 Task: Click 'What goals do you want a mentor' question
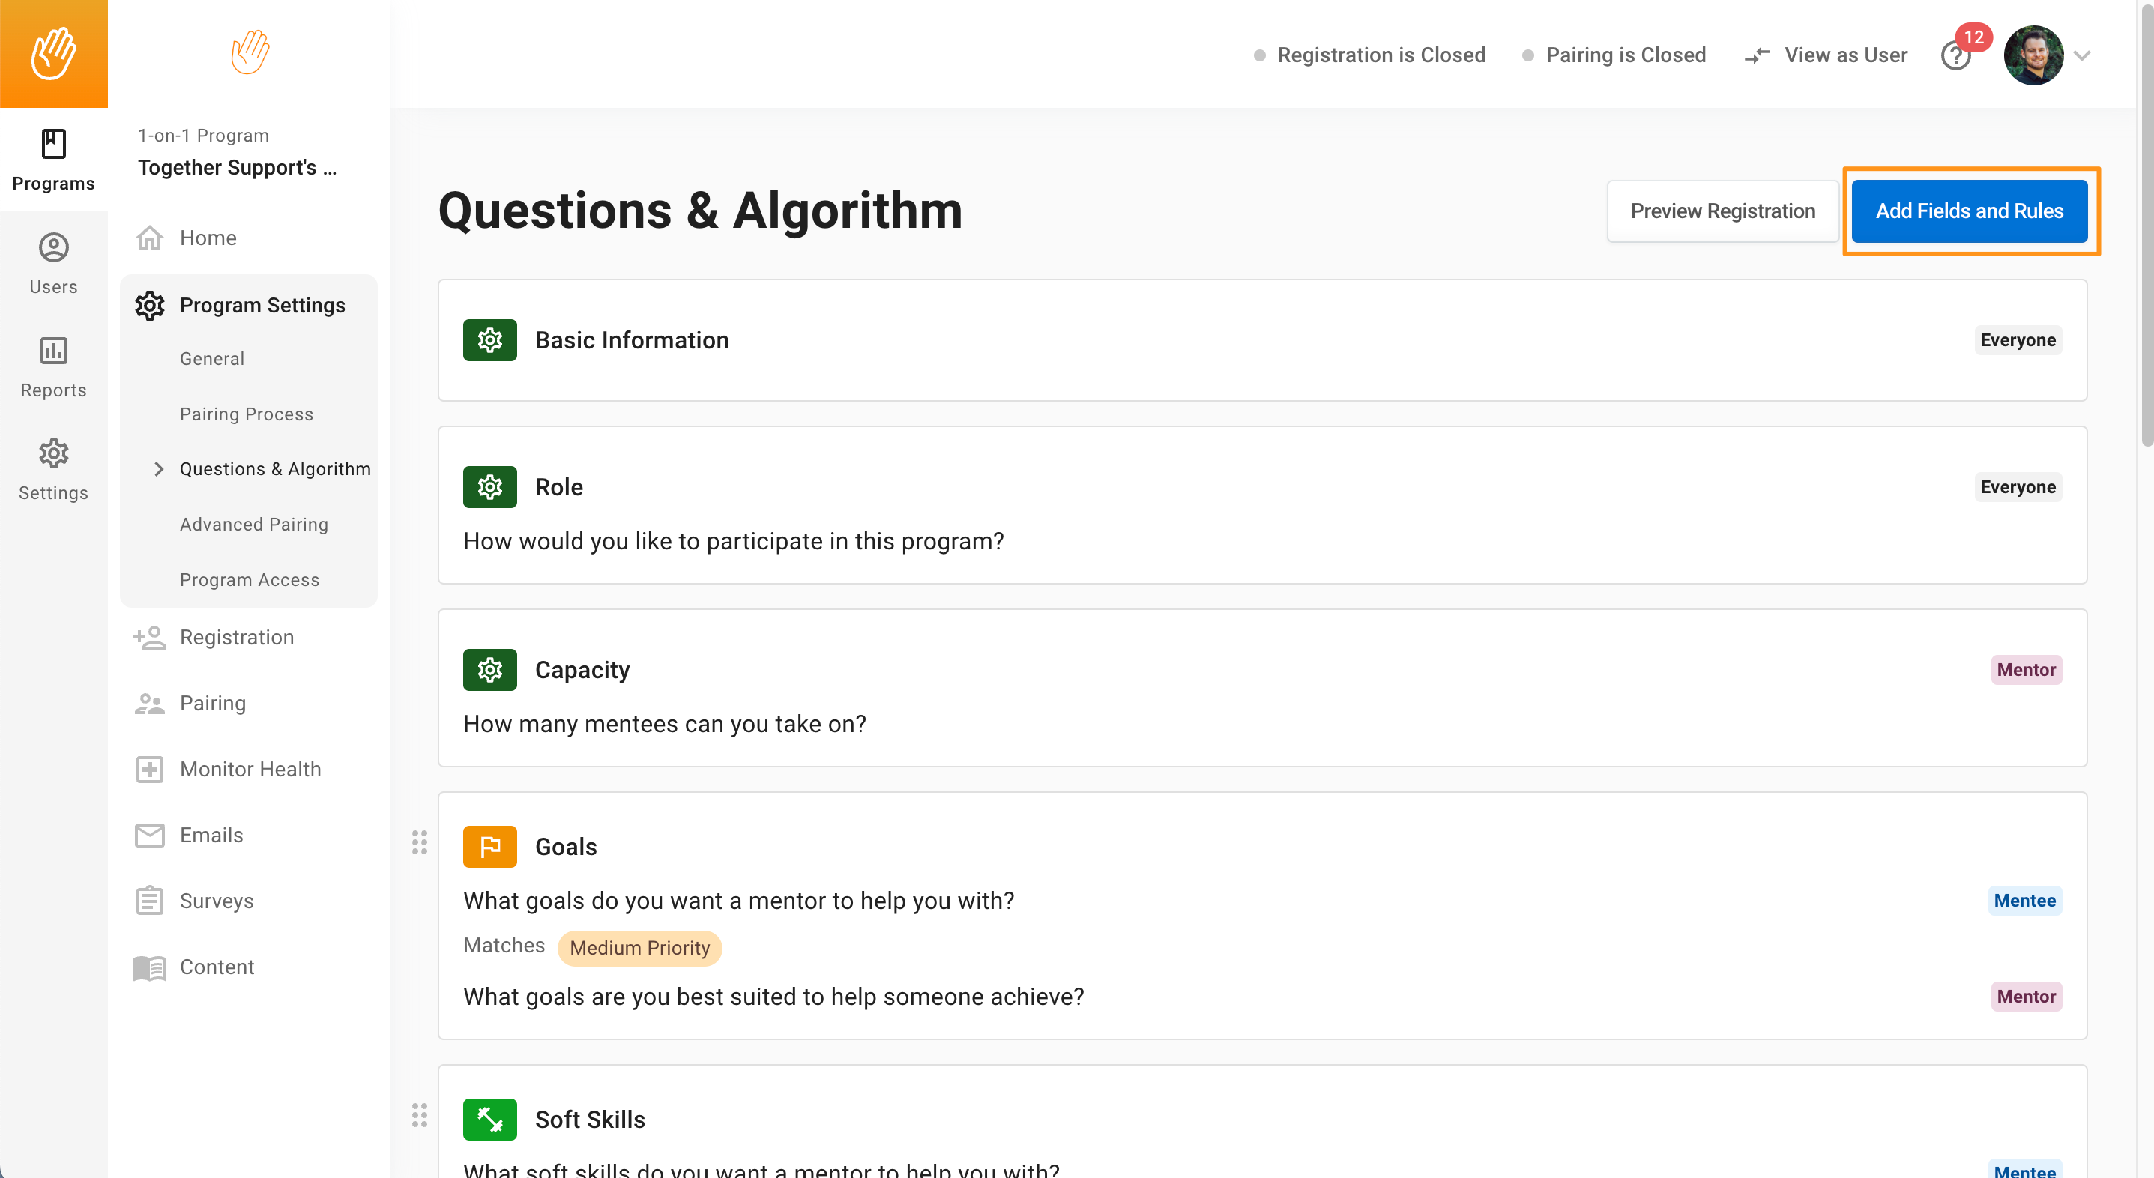tap(738, 901)
